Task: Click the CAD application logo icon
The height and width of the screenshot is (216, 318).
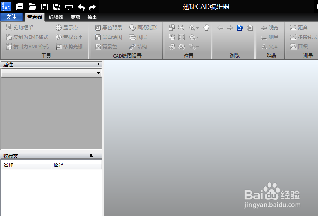Action: (x=6, y=7)
